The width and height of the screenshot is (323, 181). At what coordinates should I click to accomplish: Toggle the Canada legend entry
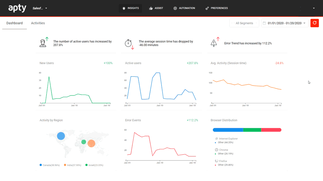click(x=50, y=165)
